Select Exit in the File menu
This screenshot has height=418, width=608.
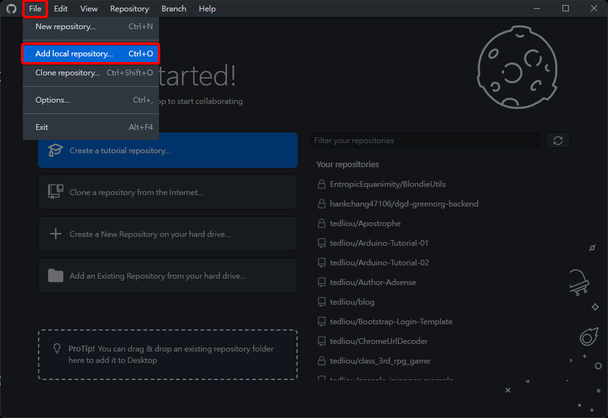[91, 127]
